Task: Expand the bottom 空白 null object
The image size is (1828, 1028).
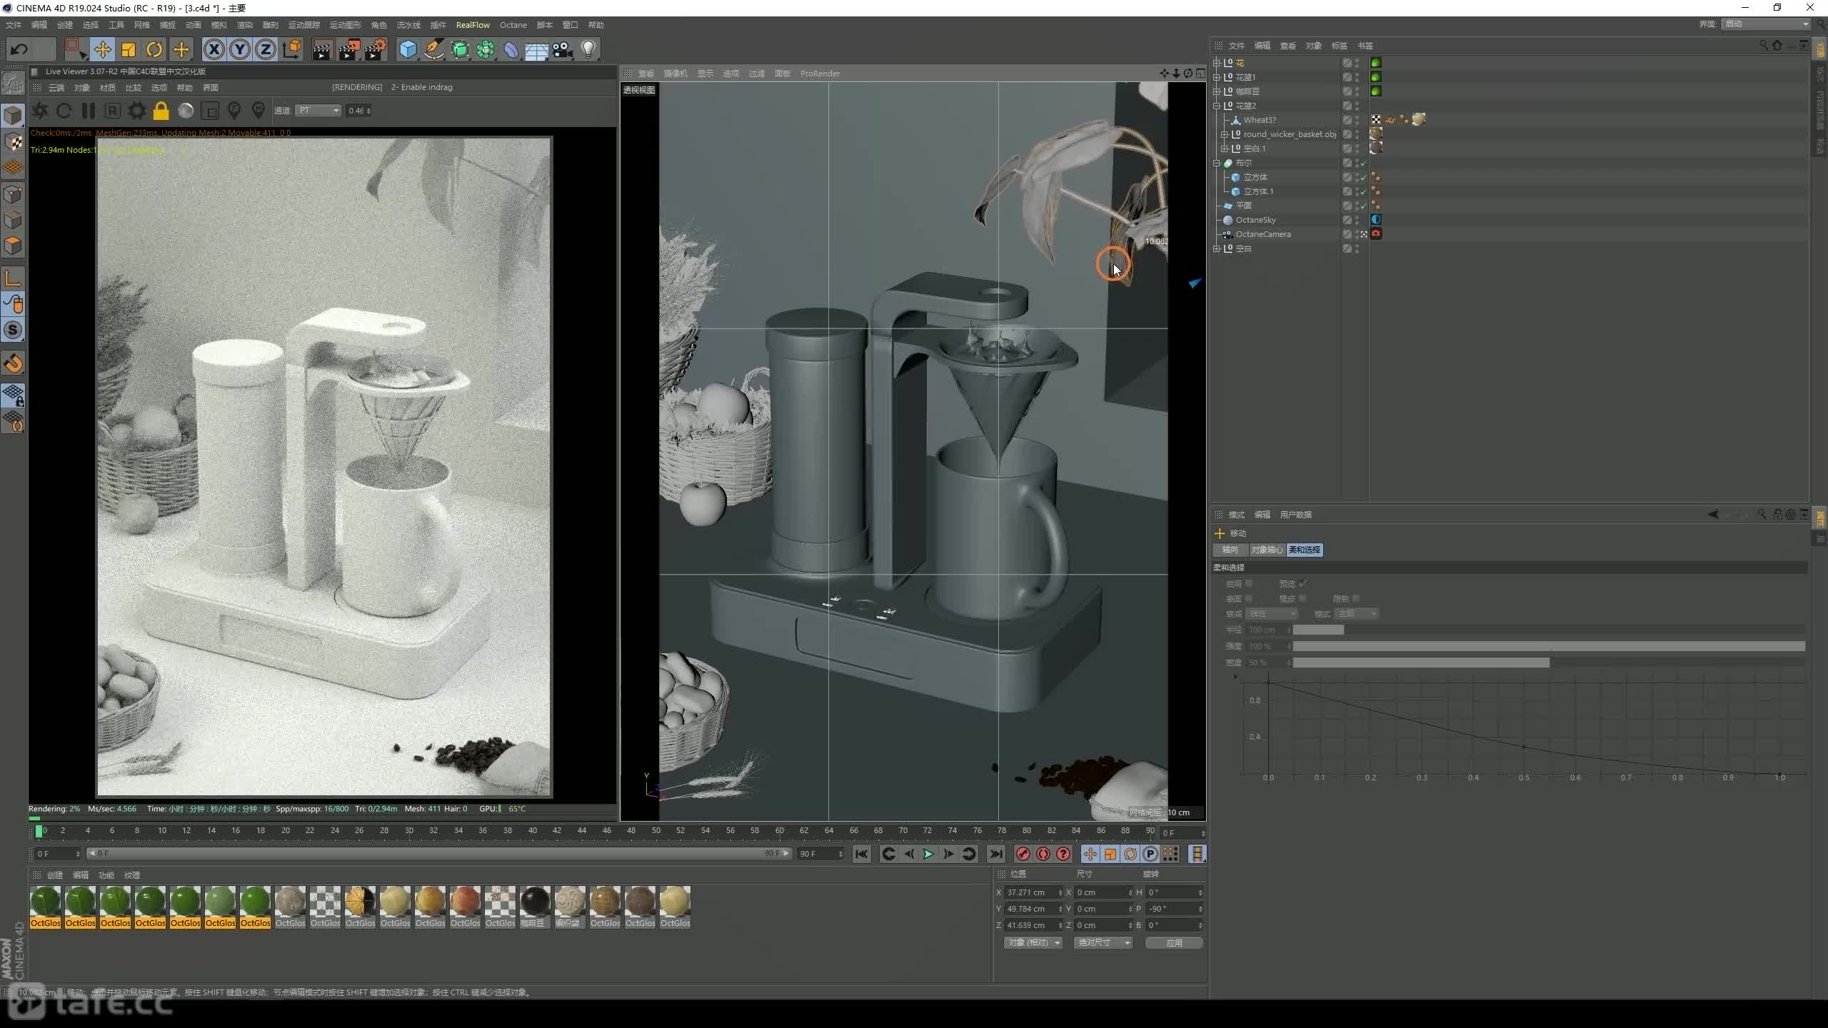Action: (x=1217, y=248)
